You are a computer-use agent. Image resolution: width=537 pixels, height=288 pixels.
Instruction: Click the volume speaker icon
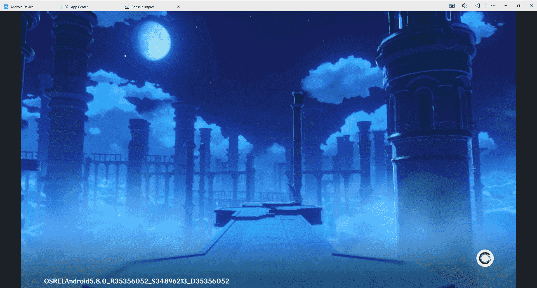pyautogui.click(x=465, y=6)
